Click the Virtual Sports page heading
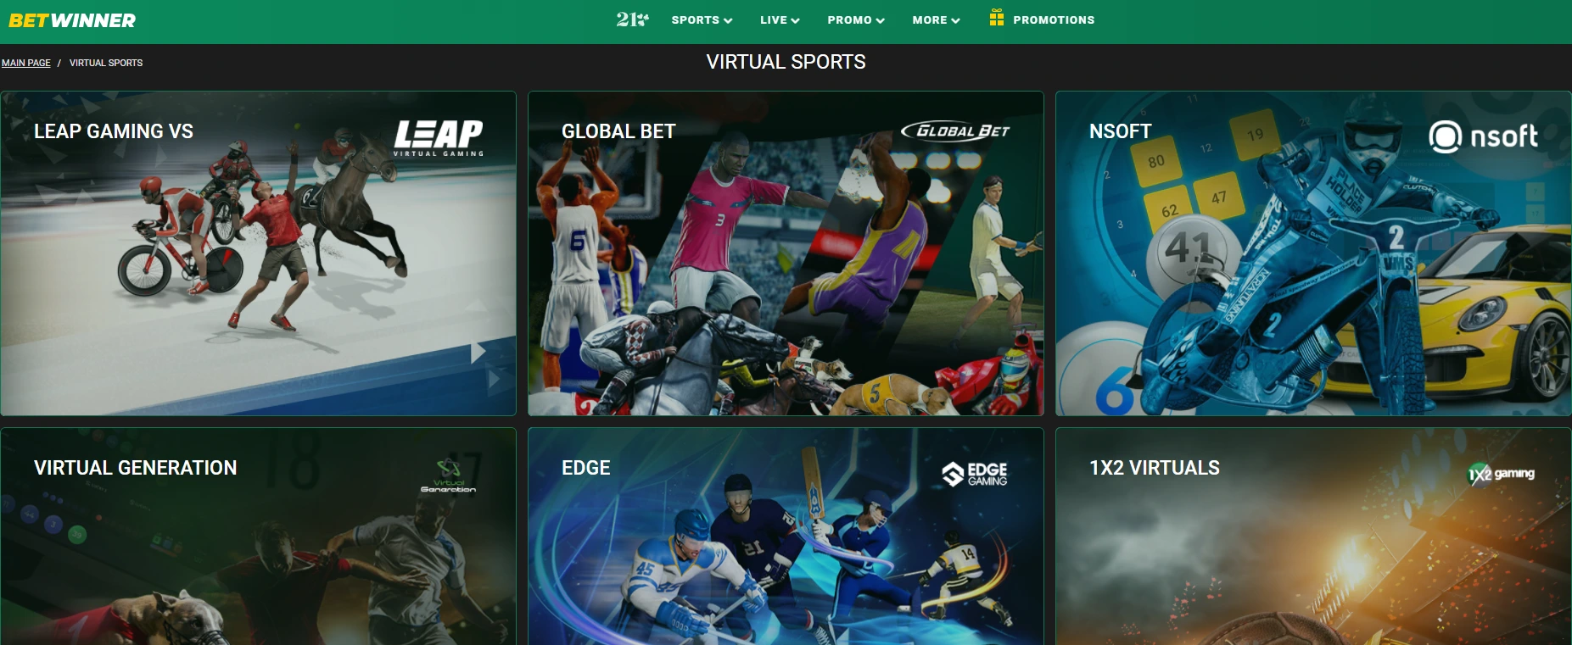 coord(786,62)
